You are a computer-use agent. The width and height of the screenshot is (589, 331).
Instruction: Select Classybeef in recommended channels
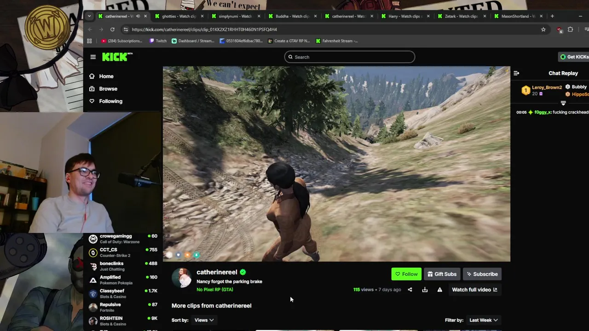click(123, 294)
